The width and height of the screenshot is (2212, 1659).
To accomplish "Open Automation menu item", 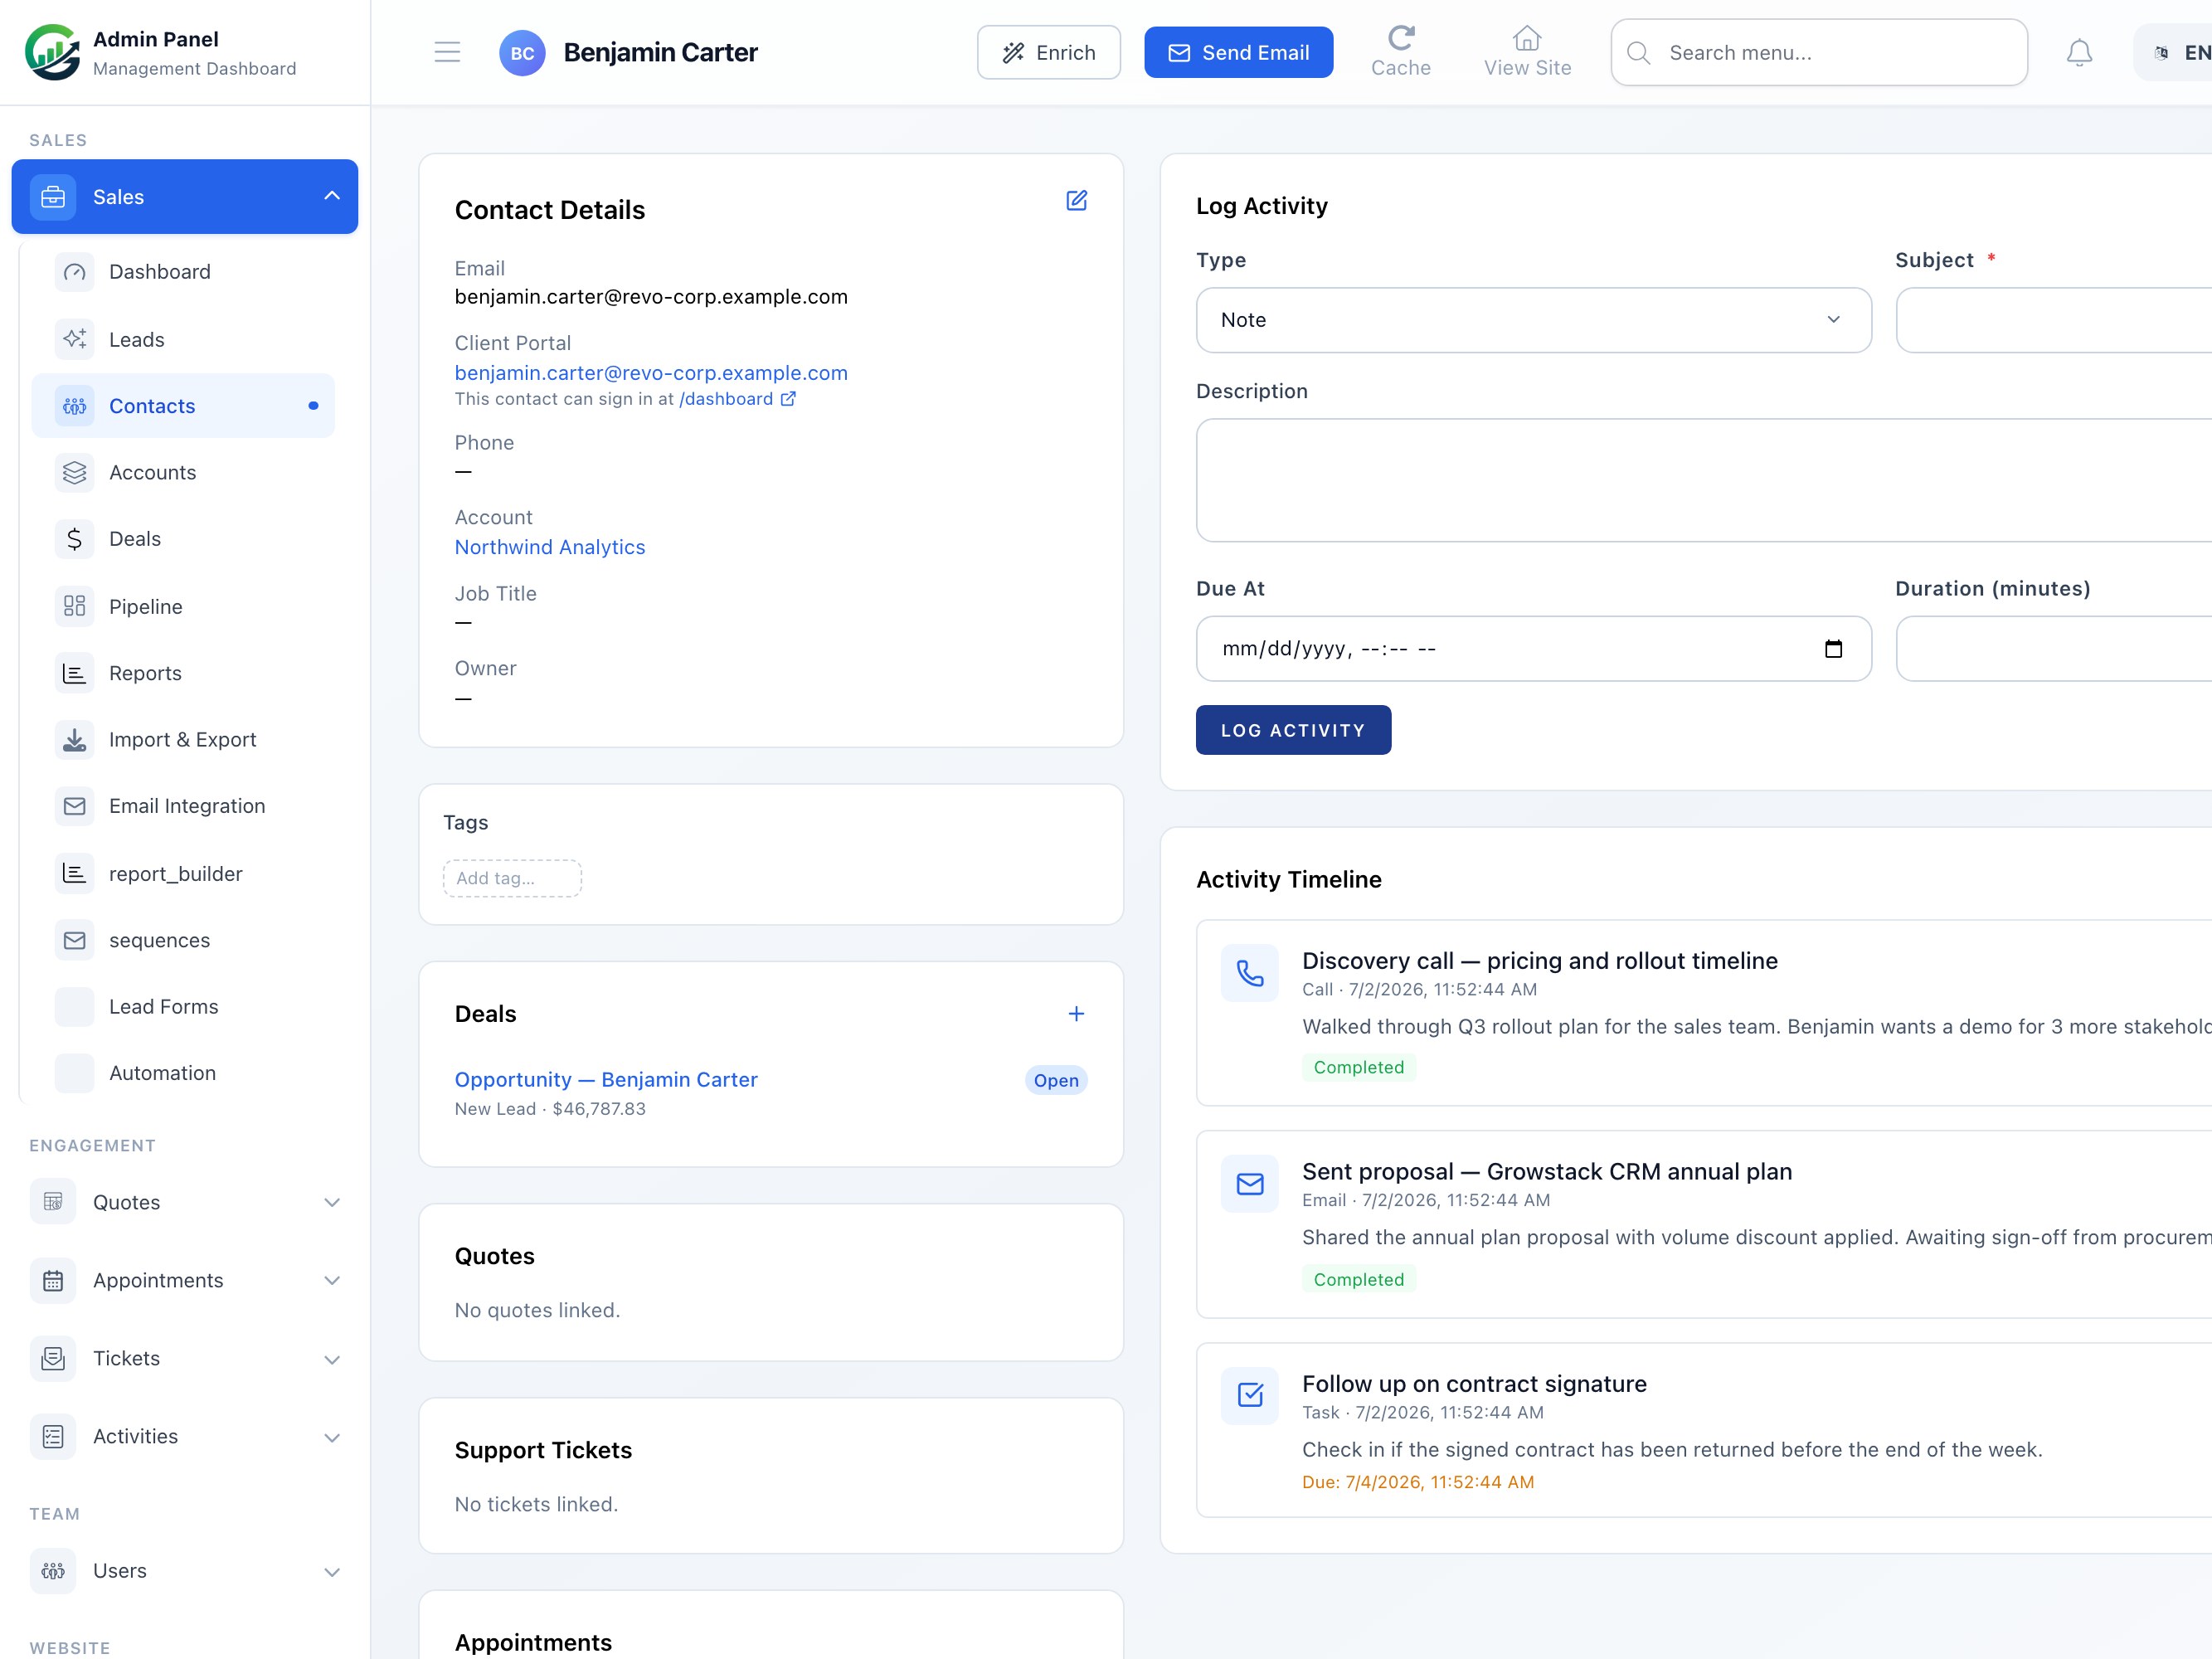I will [183, 1073].
